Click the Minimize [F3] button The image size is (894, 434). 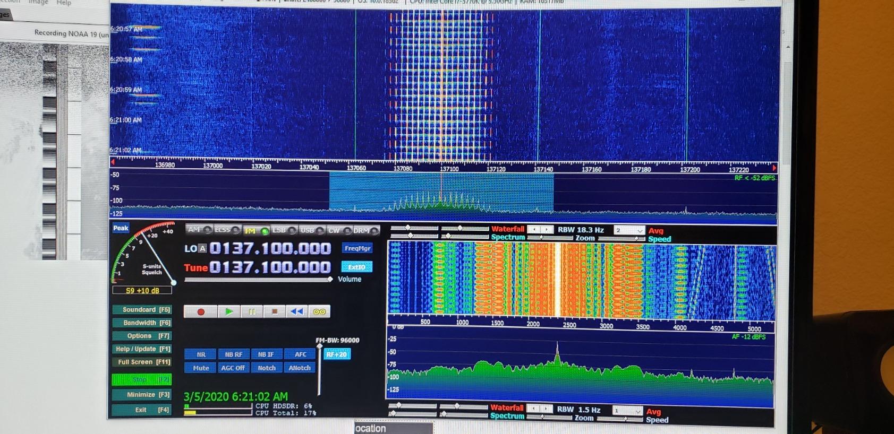click(141, 395)
